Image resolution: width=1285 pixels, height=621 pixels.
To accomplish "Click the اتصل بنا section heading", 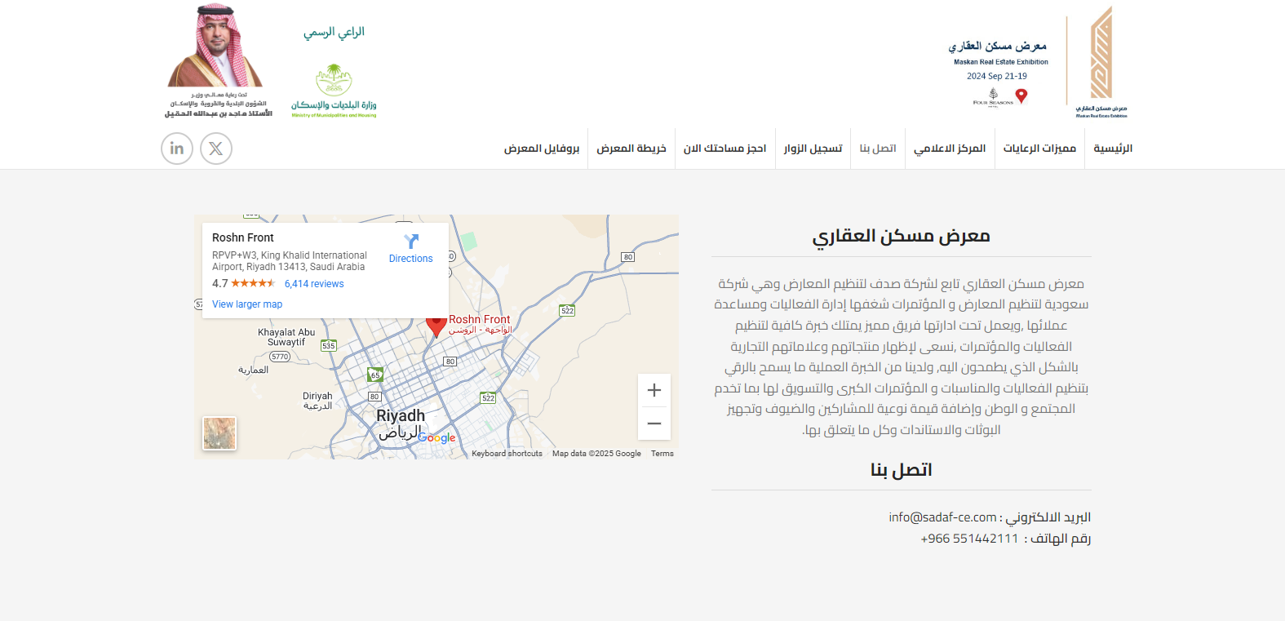I will coord(901,470).
